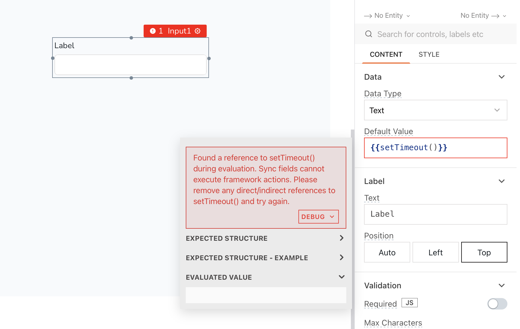
Task: Click the top resize handle of Input1
Action: (x=131, y=38)
